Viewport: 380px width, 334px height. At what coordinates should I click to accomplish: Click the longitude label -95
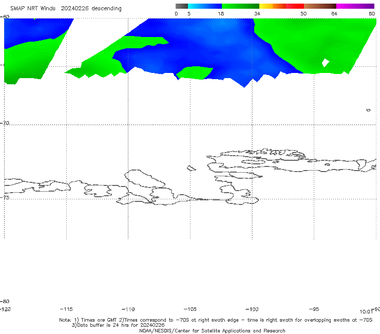click(314, 309)
